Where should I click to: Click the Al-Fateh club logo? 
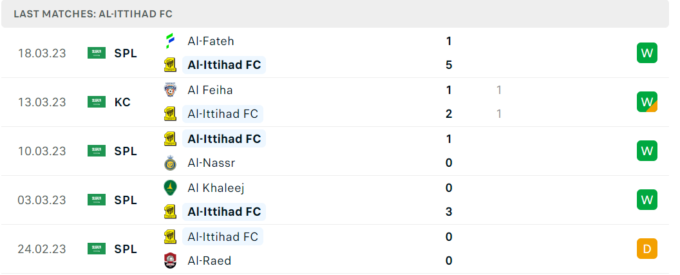point(170,41)
